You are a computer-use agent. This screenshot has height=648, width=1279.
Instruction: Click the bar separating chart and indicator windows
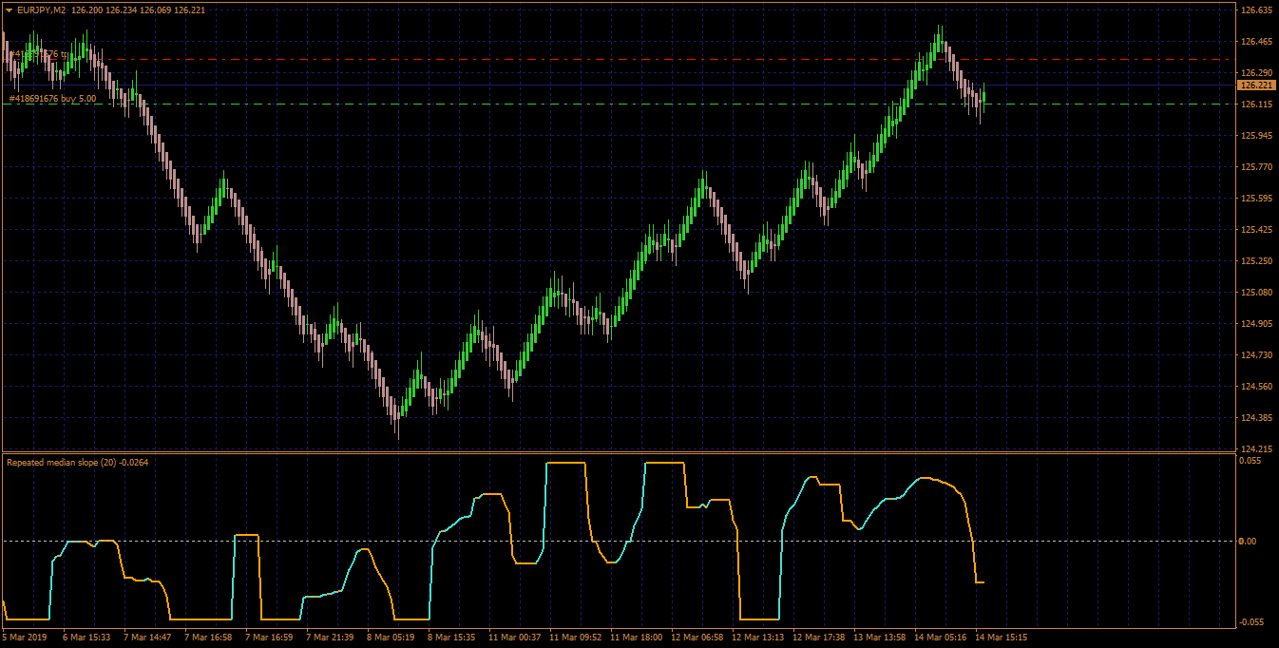tap(618, 452)
